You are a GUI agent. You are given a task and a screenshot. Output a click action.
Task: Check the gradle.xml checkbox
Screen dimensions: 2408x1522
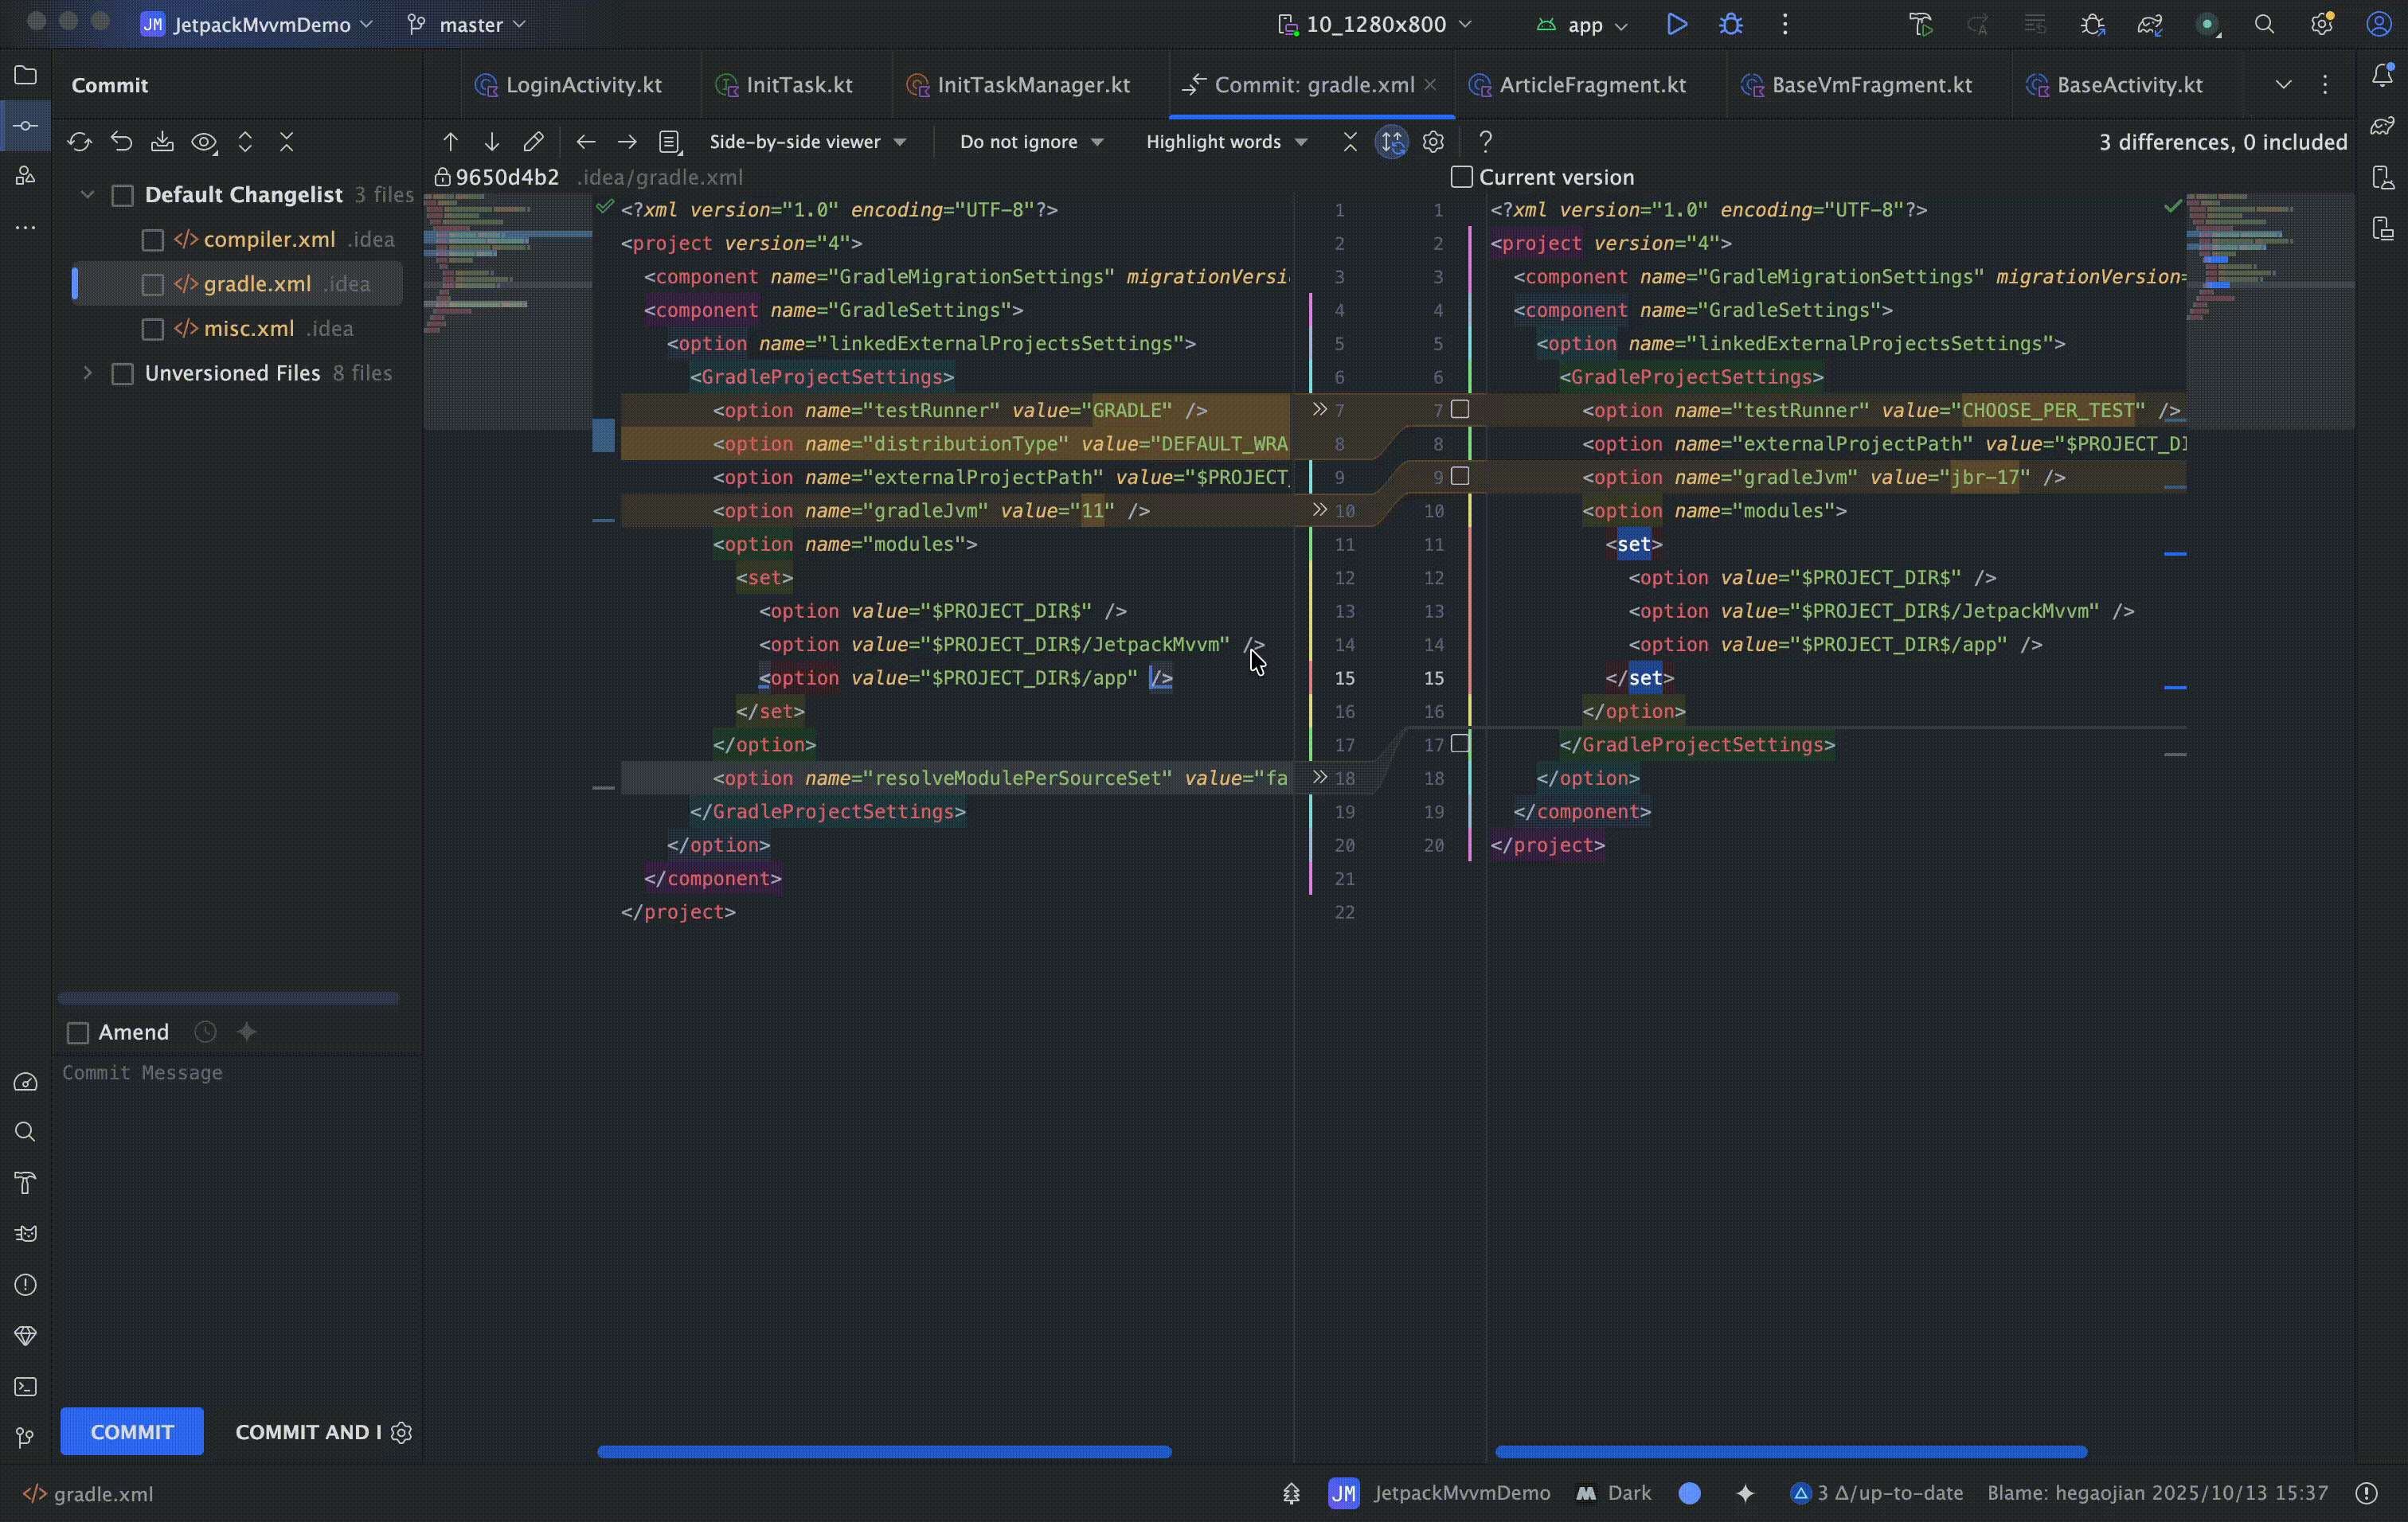click(x=152, y=284)
